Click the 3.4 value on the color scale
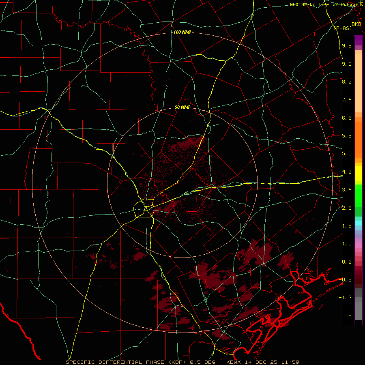This screenshot has width=365, height=365. tap(347, 190)
